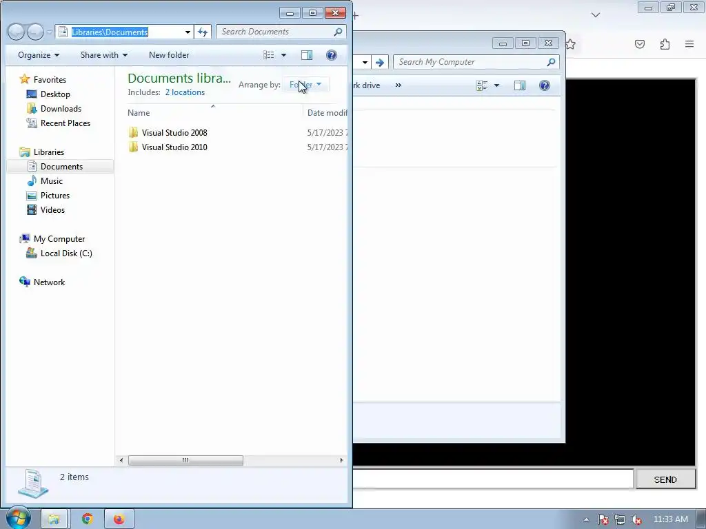Click the Firefox bookmark star icon
This screenshot has height=529, width=706.
point(570,44)
